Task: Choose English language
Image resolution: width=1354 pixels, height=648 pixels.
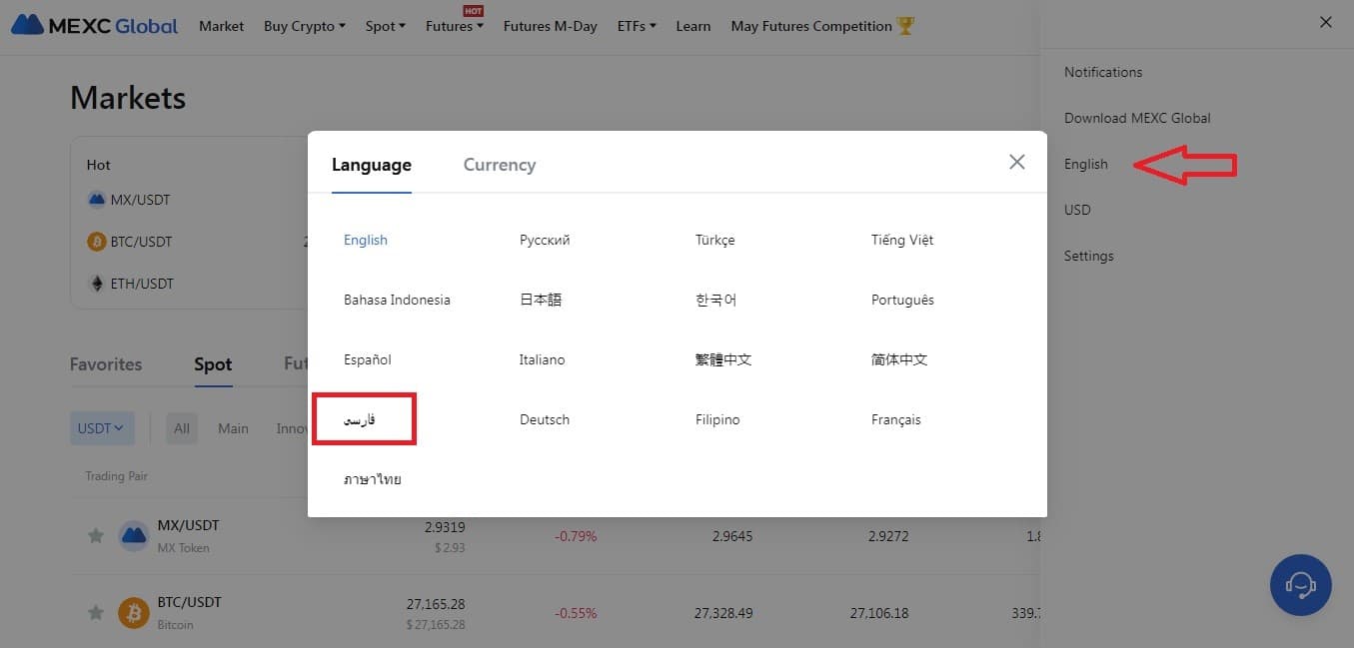Action: coord(366,240)
